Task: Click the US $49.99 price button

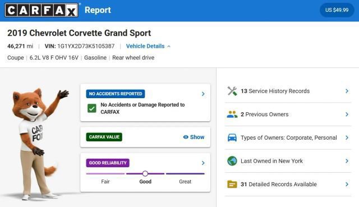Action: tap(337, 10)
